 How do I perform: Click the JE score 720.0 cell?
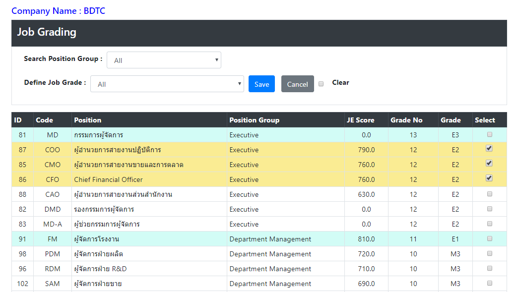click(x=366, y=254)
